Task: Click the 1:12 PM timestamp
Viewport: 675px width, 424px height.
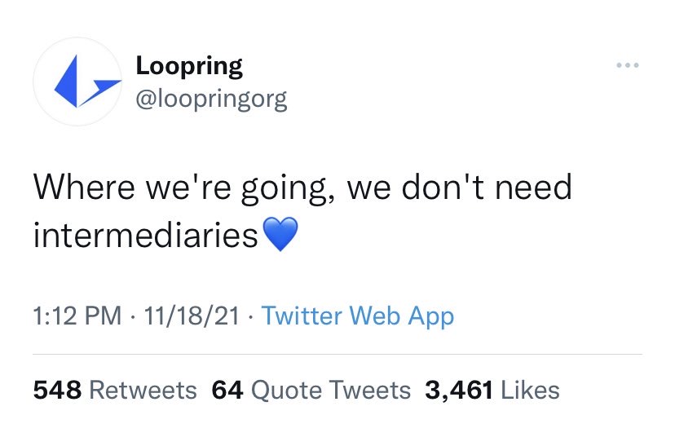Action: (79, 316)
